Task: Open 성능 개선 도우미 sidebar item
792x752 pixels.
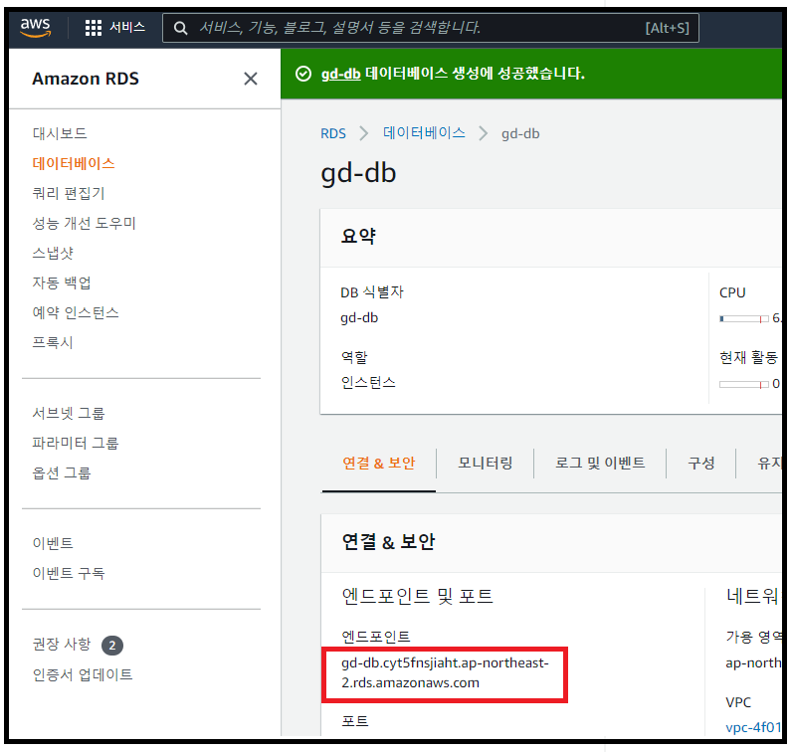Action: coord(85,223)
